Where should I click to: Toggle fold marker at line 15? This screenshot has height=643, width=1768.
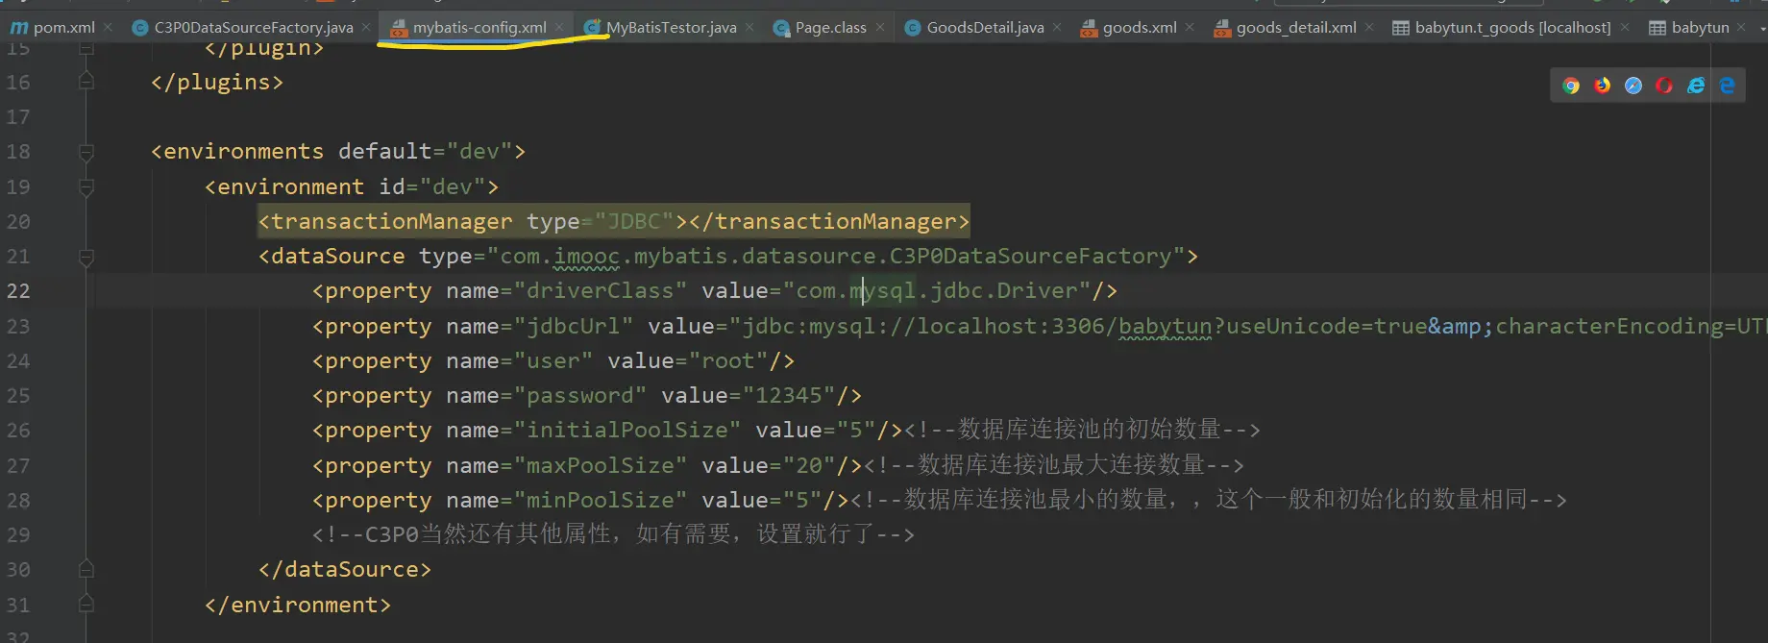point(86,48)
